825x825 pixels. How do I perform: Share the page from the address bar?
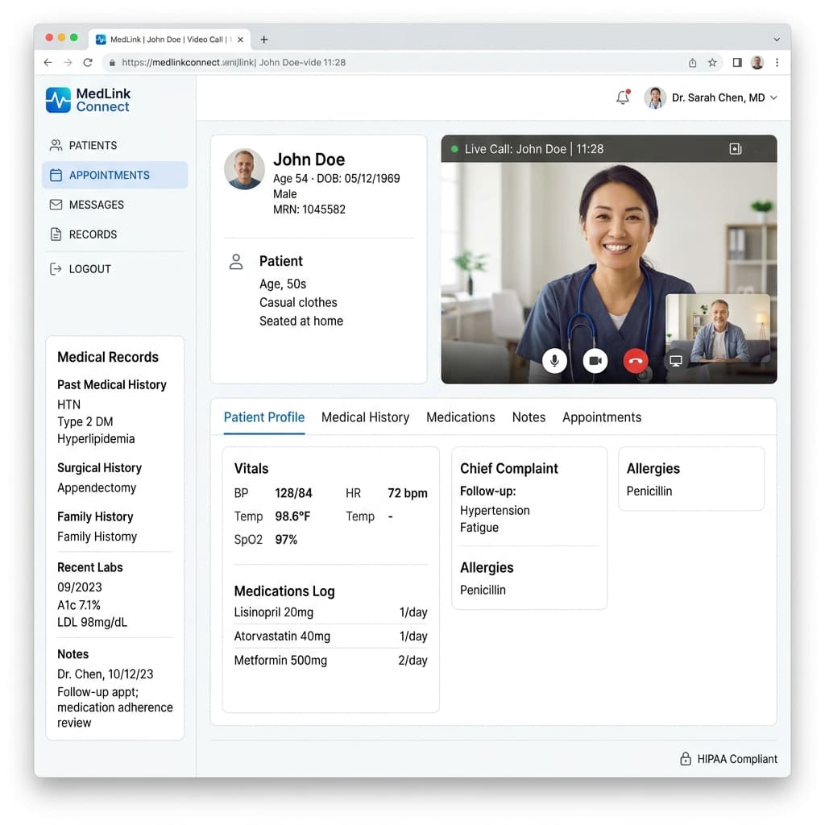(x=692, y=63)
